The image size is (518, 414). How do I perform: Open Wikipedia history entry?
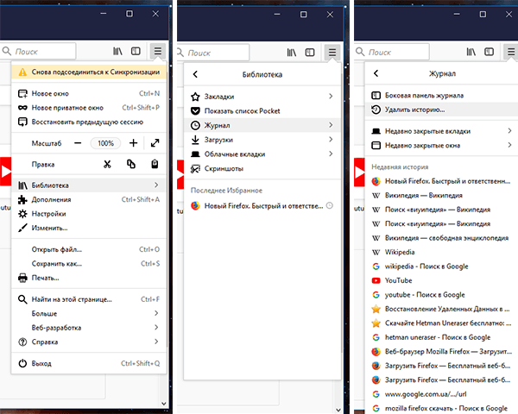(x=442, y=252)
